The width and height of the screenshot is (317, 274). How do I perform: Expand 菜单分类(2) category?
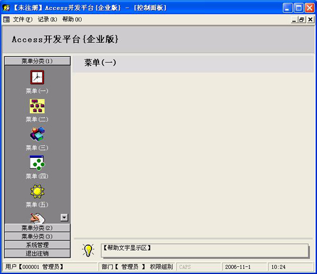(38, 228)
